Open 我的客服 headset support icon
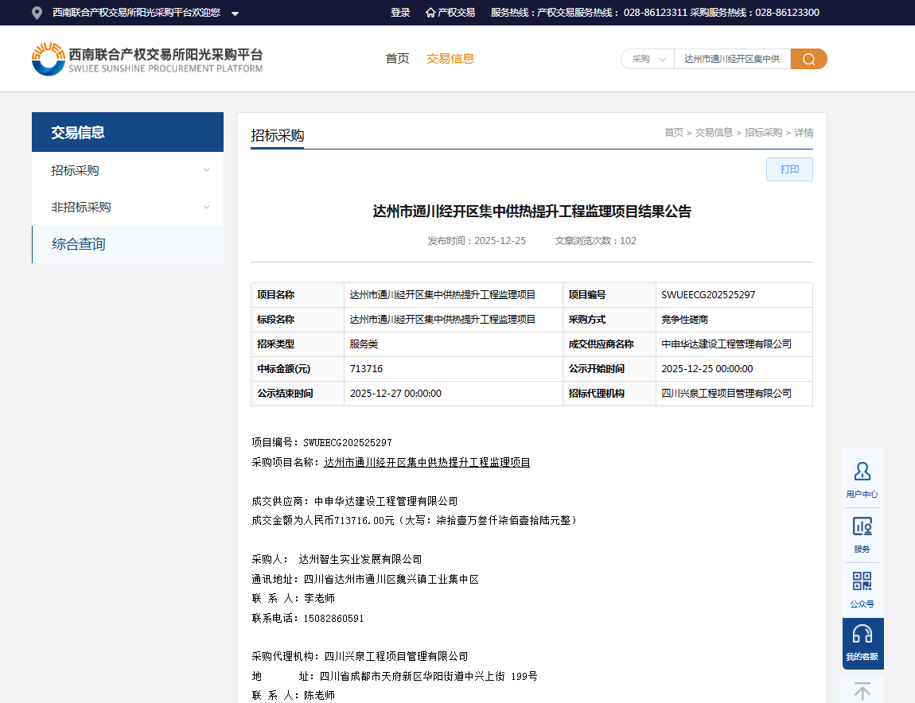 point(862,635)
